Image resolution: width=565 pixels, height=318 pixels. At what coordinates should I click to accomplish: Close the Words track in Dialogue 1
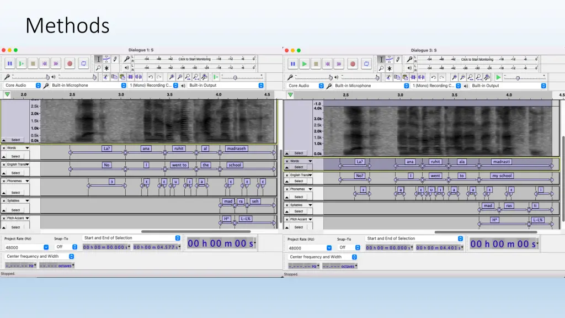[x=4, y=148]
